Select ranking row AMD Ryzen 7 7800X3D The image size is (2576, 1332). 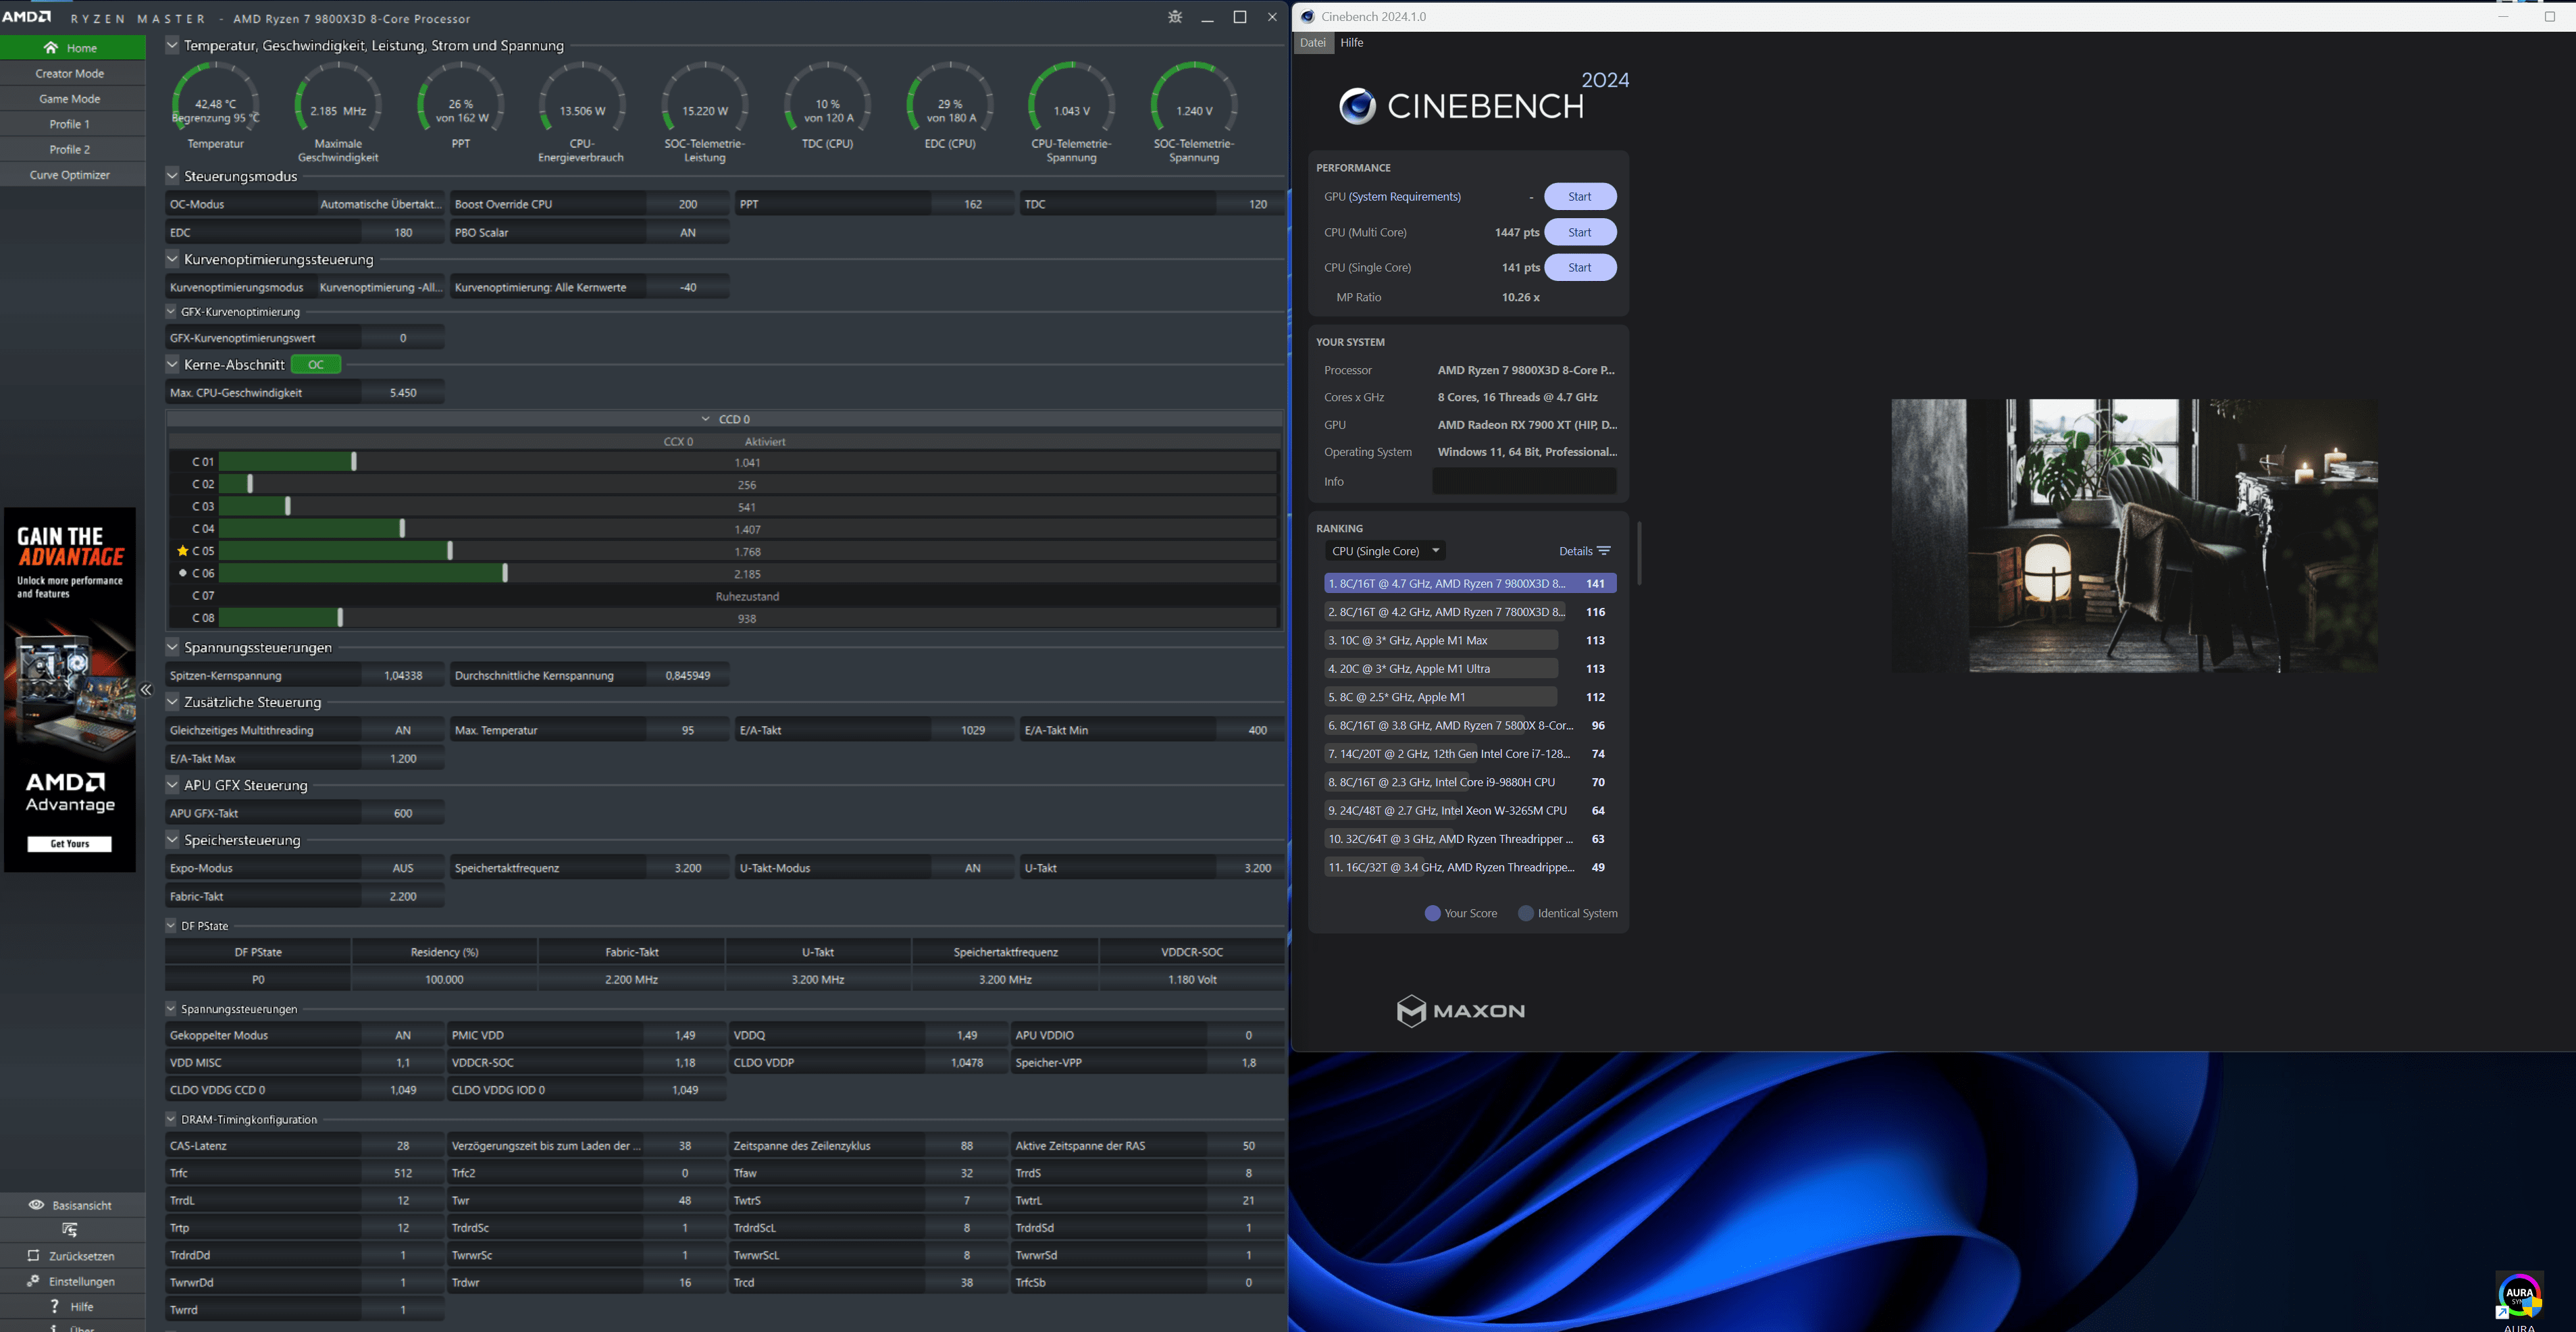pyautogui.click(x=1469, y=612)
